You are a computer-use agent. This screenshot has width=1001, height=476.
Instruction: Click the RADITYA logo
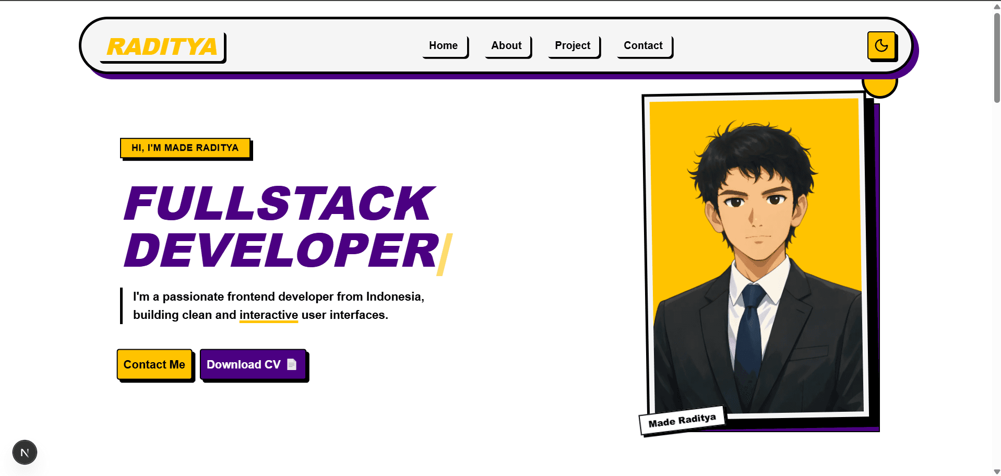[162, 47]
